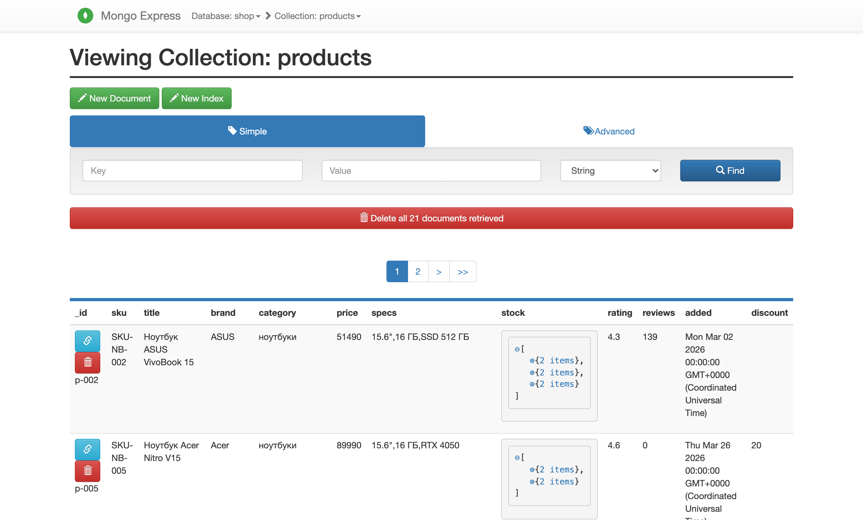
Task: Go to results page 2
Action: pyautogui.click(x=418, y=271)
